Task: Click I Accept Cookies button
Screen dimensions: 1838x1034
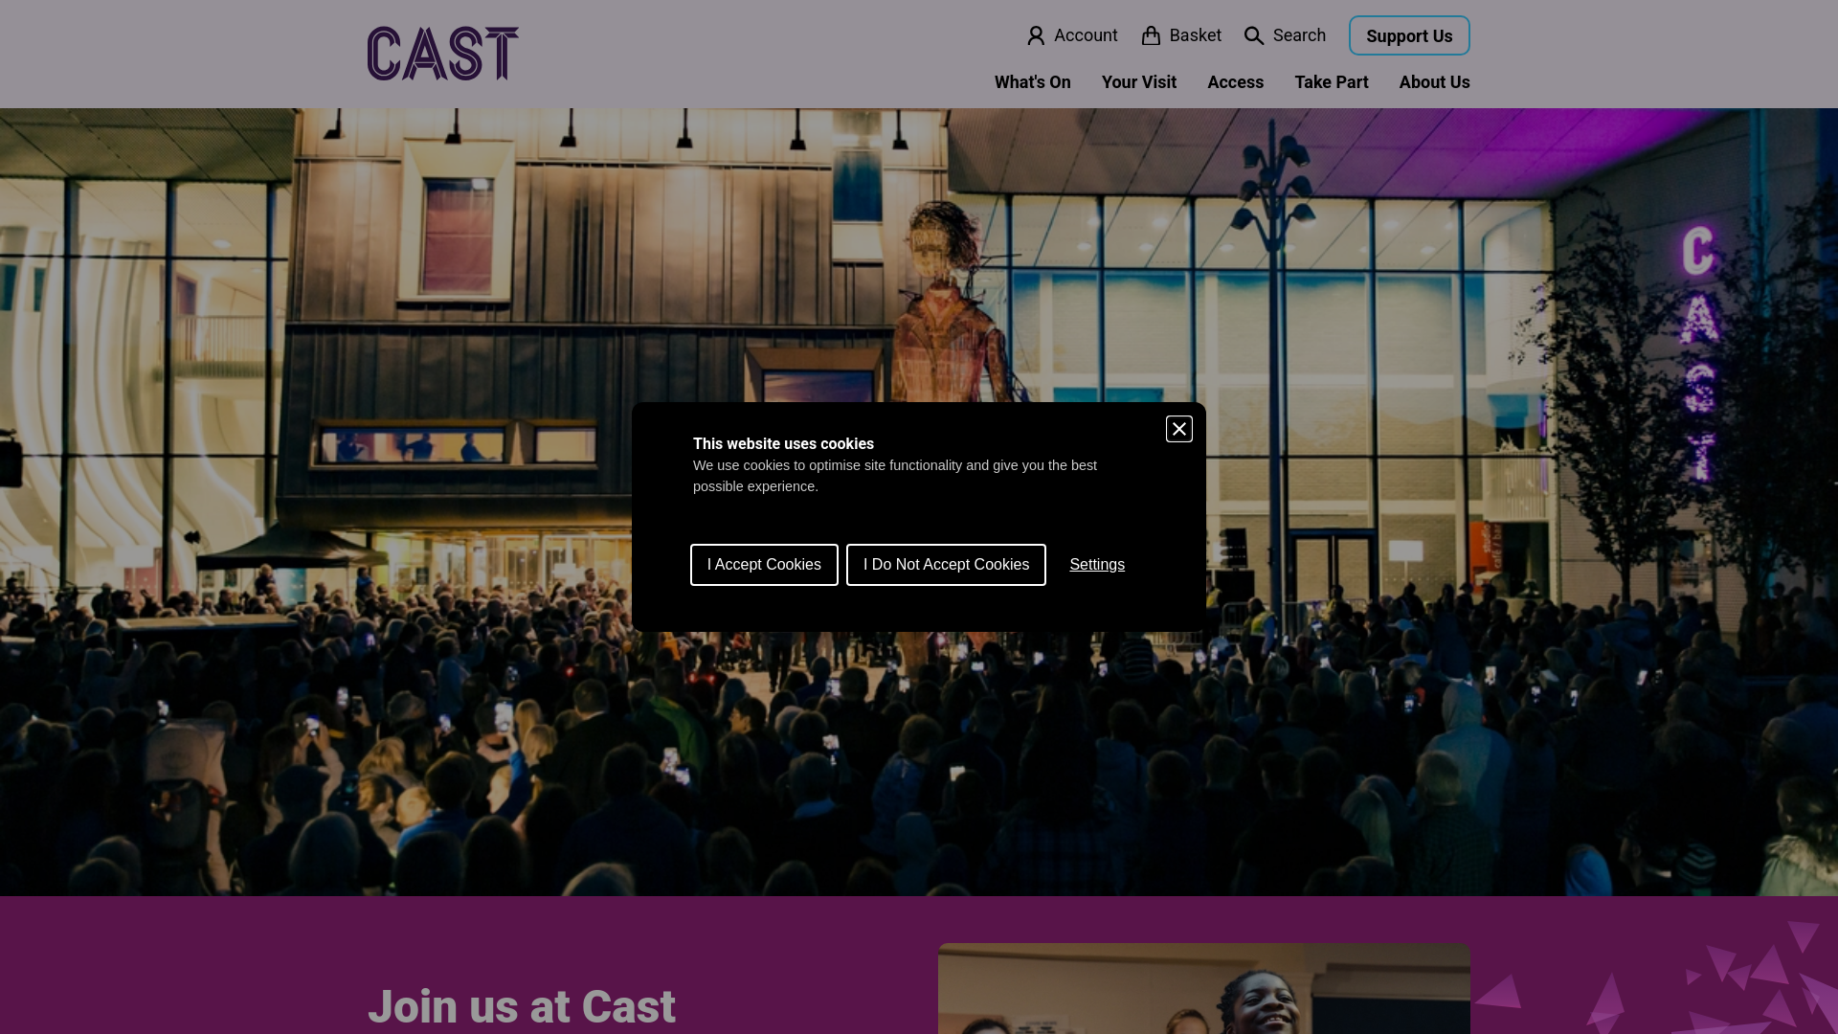Action: 764,565
